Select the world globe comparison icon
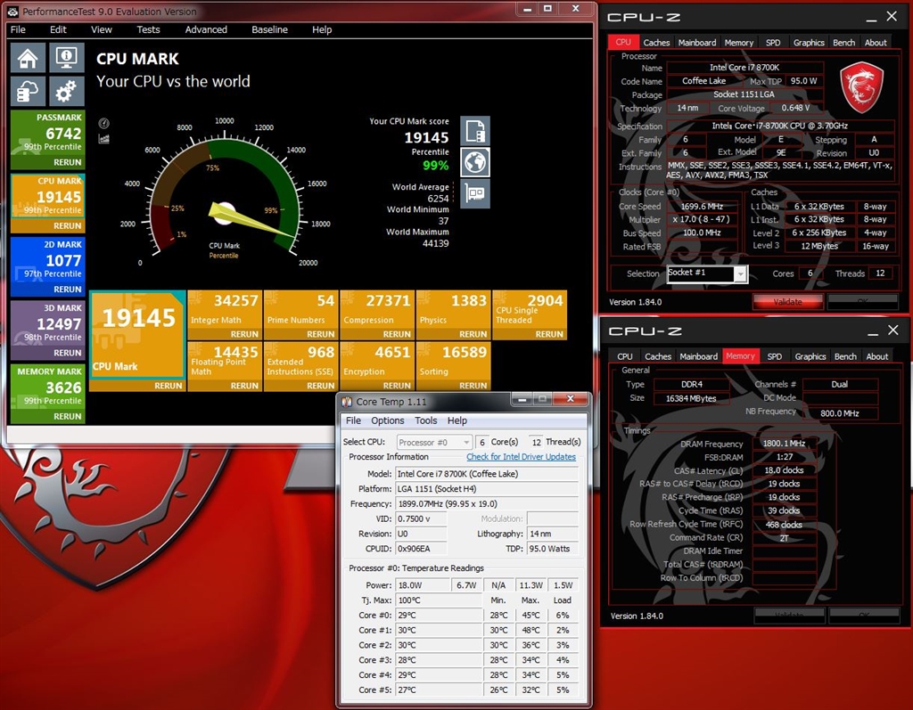 point(475,162)
